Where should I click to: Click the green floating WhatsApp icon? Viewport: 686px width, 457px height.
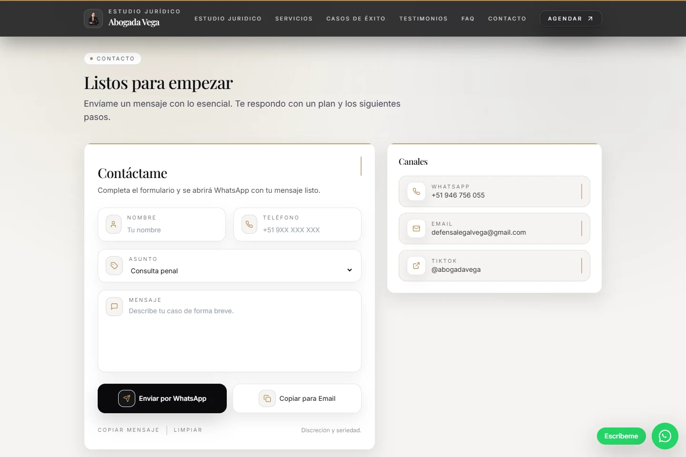pyautogui.click(x=665, y=436)
